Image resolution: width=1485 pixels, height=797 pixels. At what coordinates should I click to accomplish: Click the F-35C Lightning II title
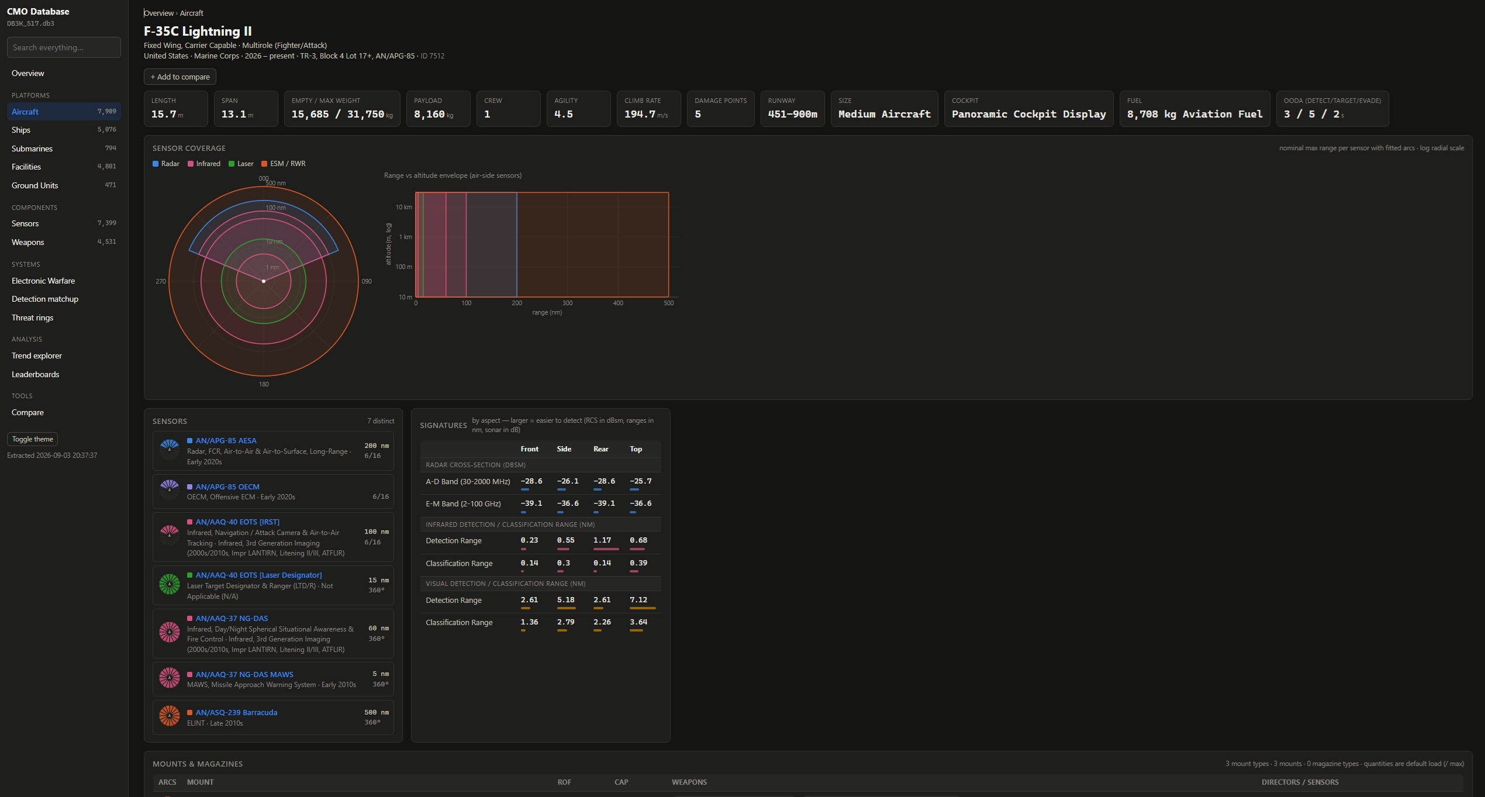(x=198, y=31)
